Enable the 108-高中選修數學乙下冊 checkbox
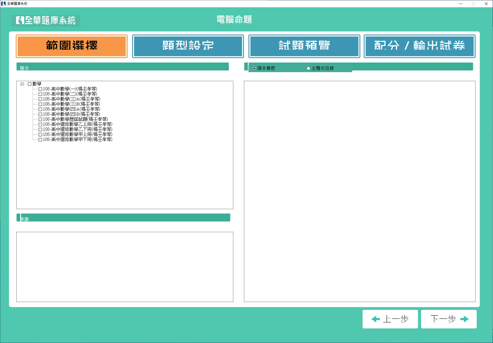This screenshot has height=343, width=493. tap(40, 129)
